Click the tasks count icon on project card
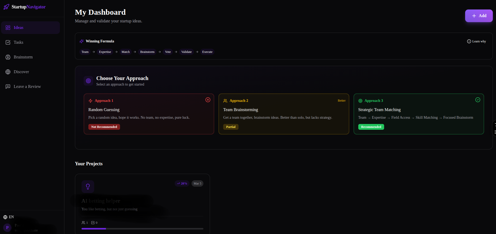The width and height of the screenshot is (496, 234). click(93, 223)
